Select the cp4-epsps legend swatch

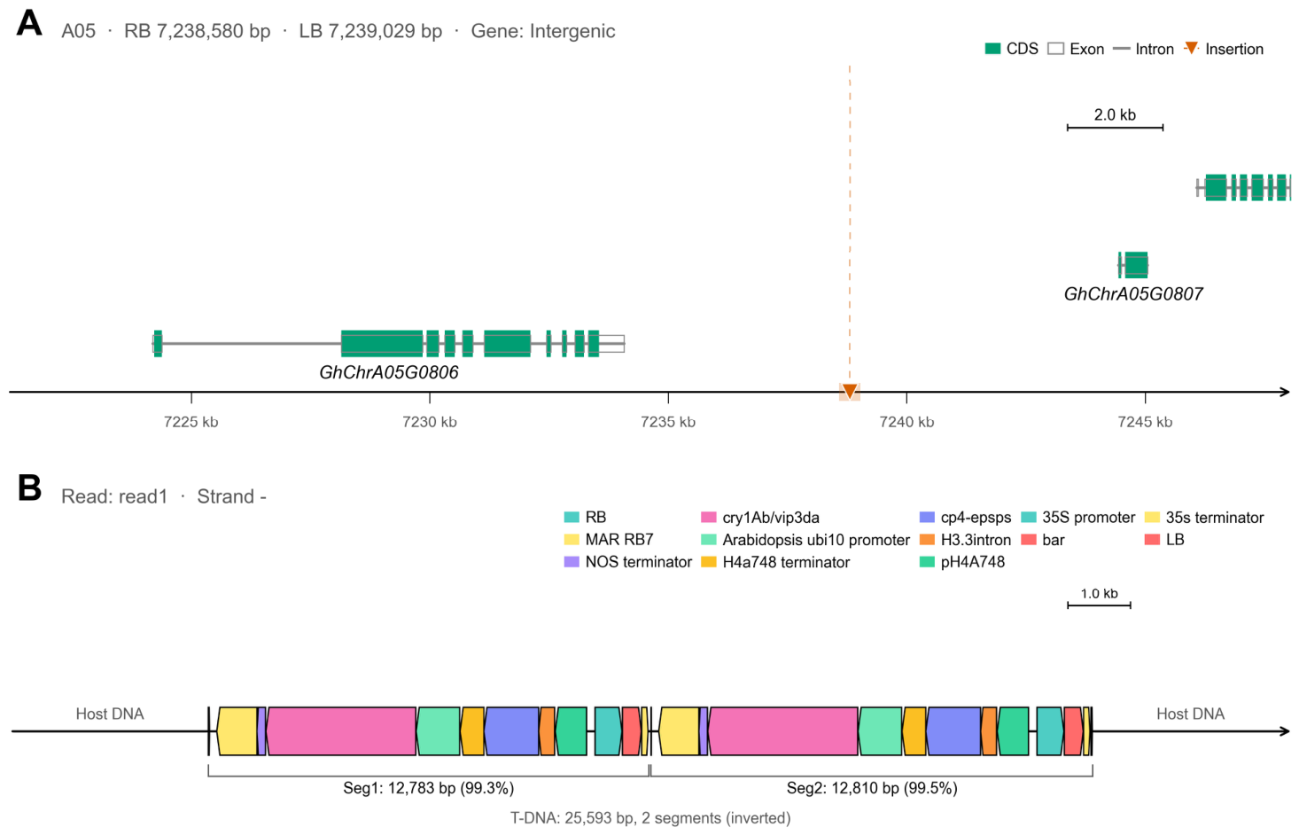tap(927, 517)
